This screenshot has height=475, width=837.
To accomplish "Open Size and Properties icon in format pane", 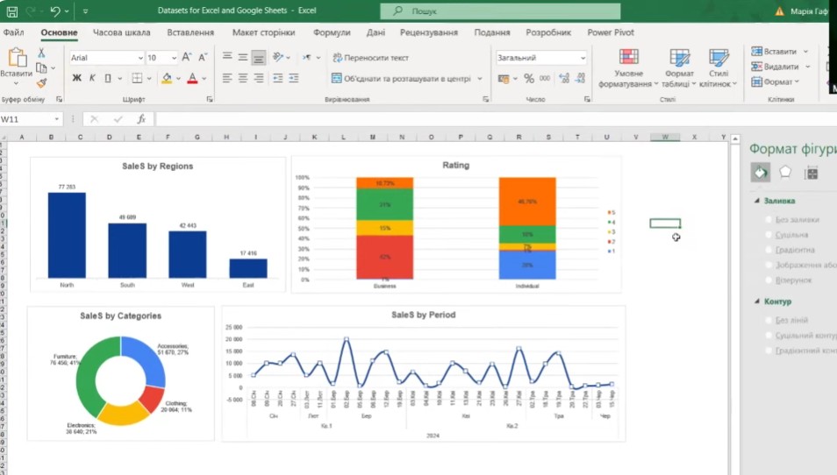I will (x=812, y=173).
